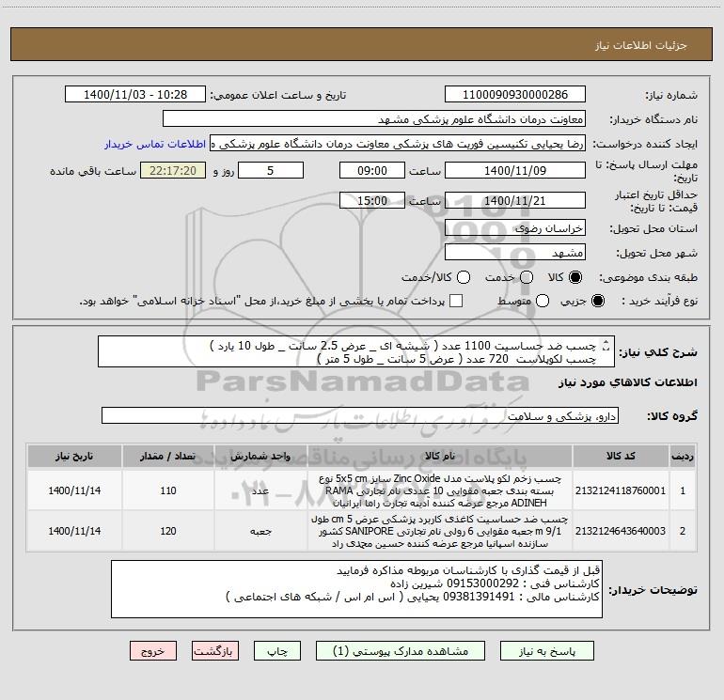Click the SANIPORE paper tape product name
The width and height of the screenshot is (724, 700).
[x=440, y=531]
